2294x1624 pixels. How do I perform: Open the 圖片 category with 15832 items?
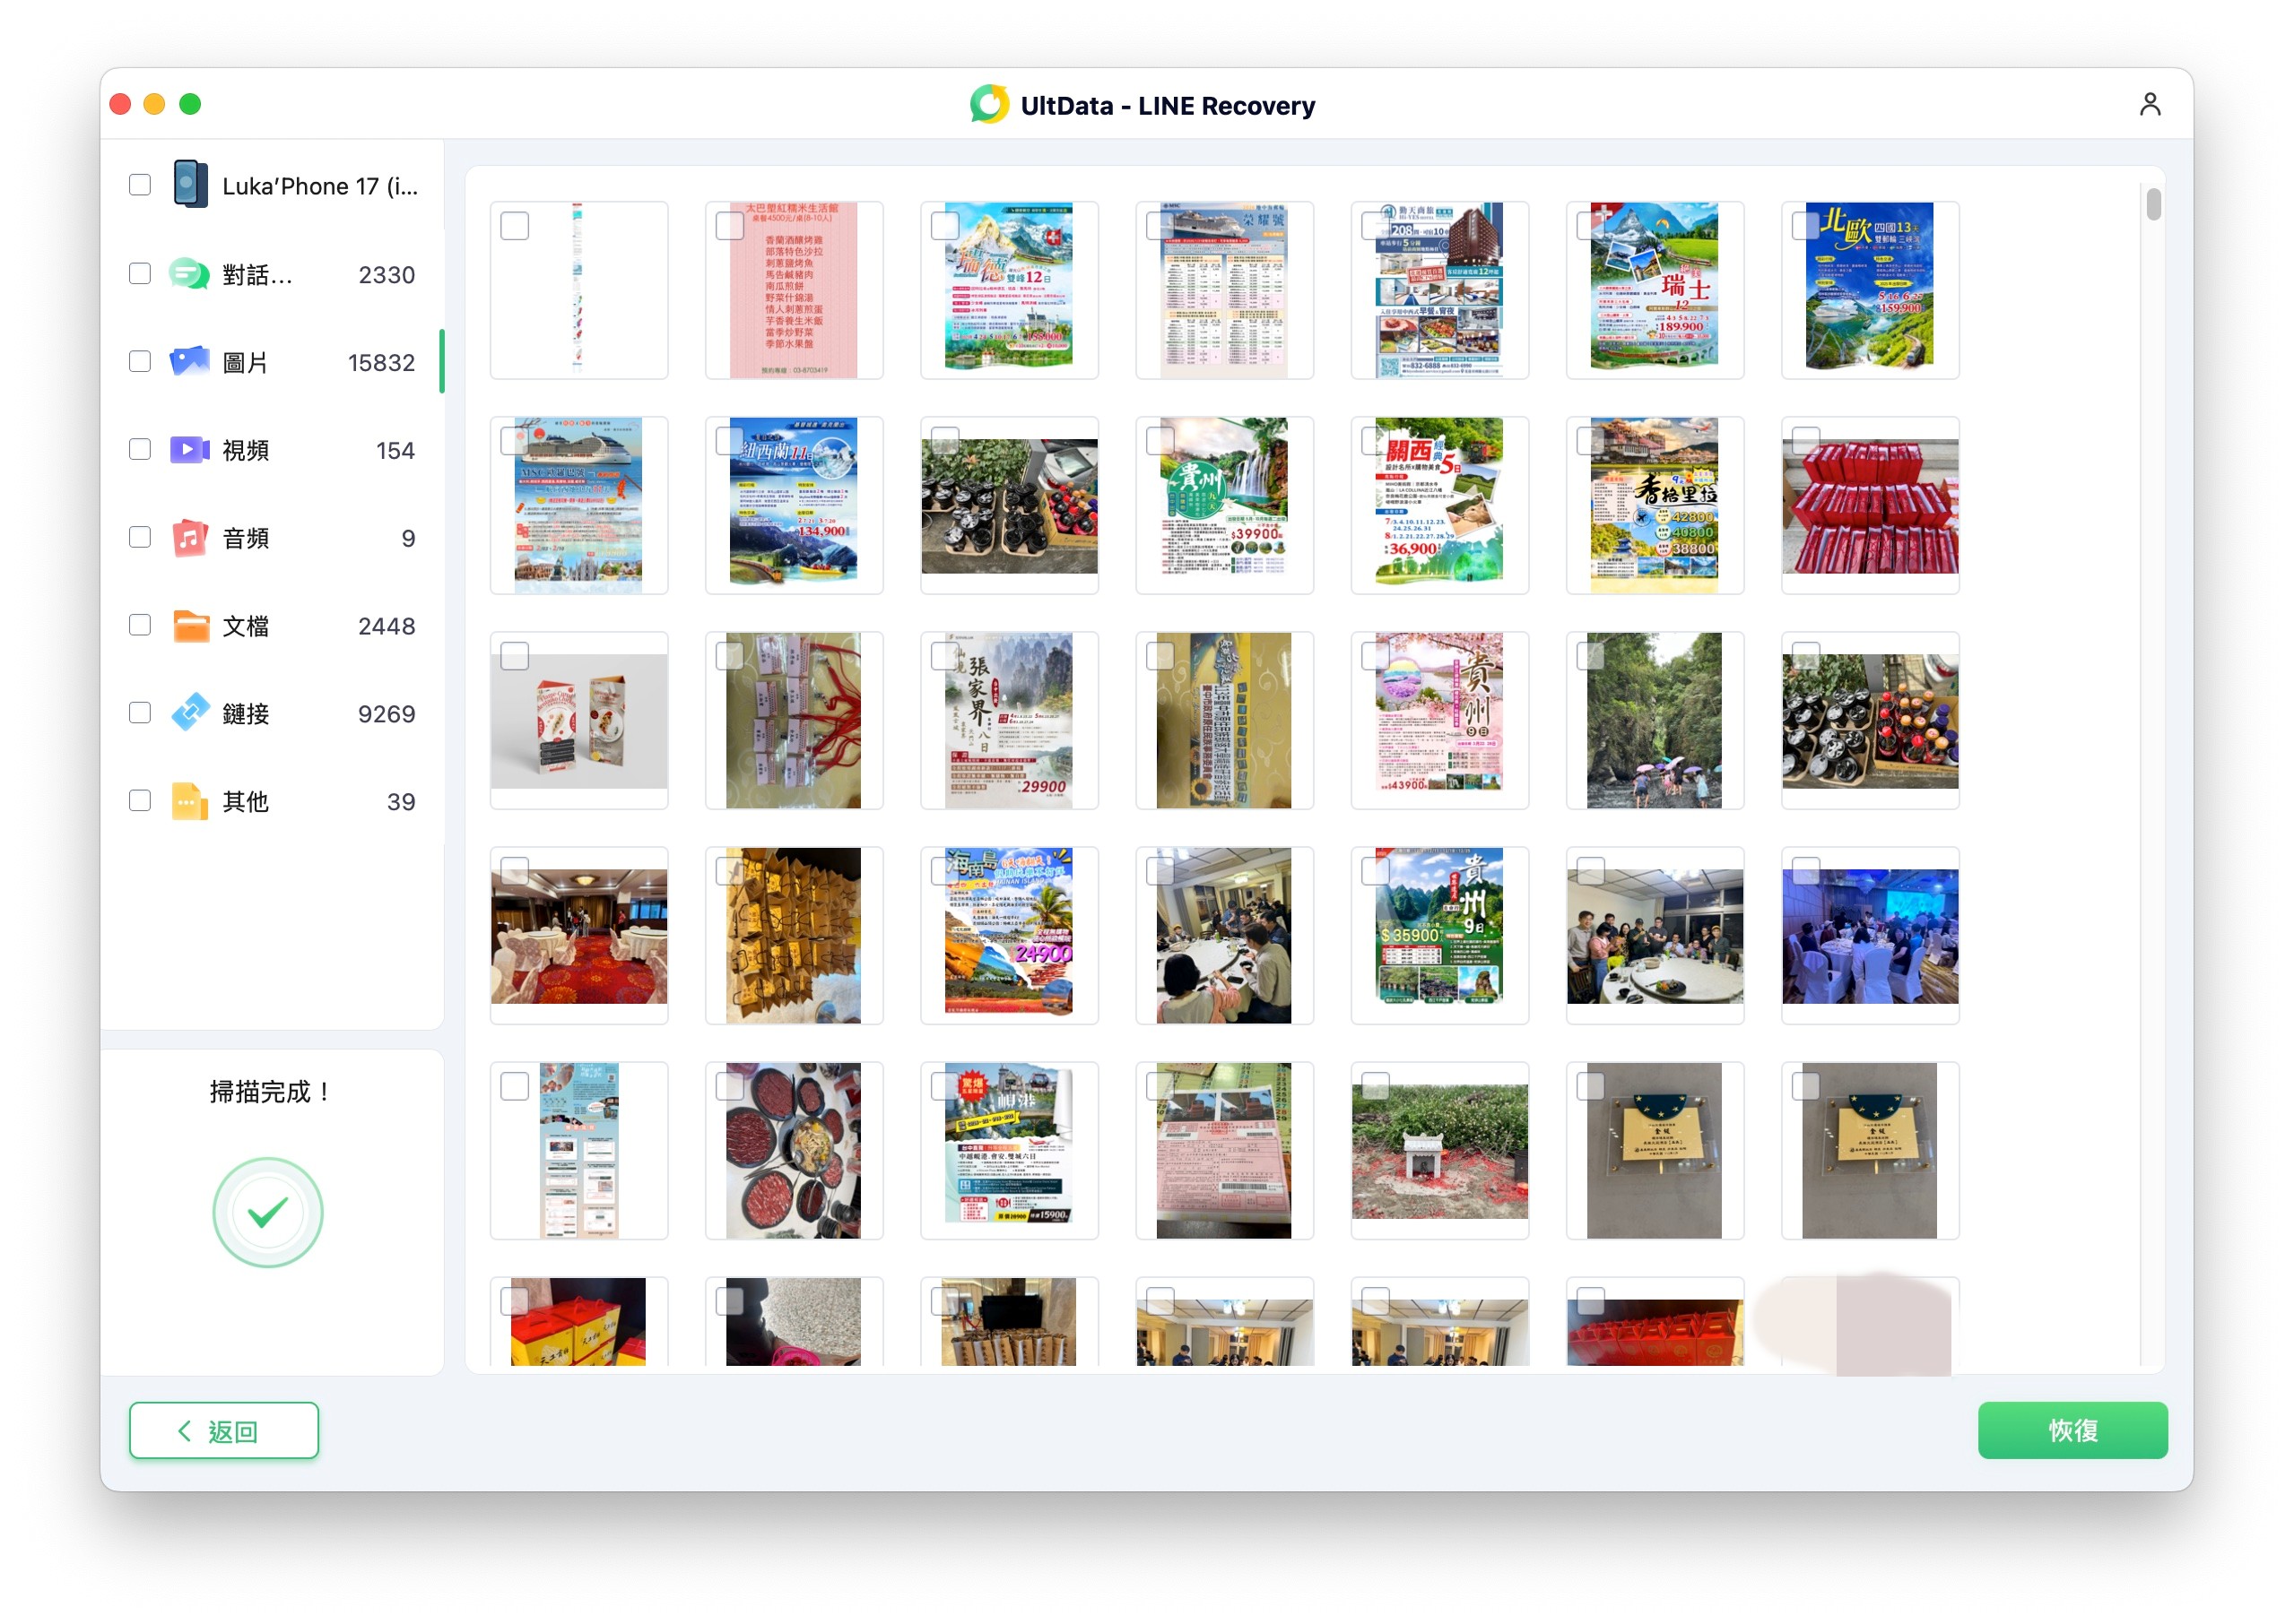point(271,361)
